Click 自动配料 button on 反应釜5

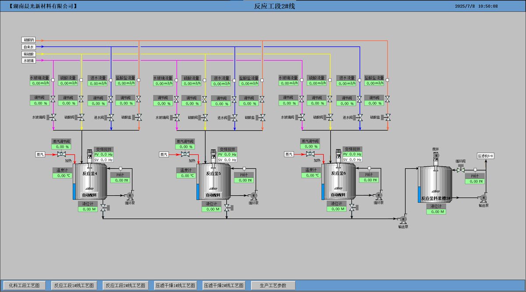pos(213,195)
